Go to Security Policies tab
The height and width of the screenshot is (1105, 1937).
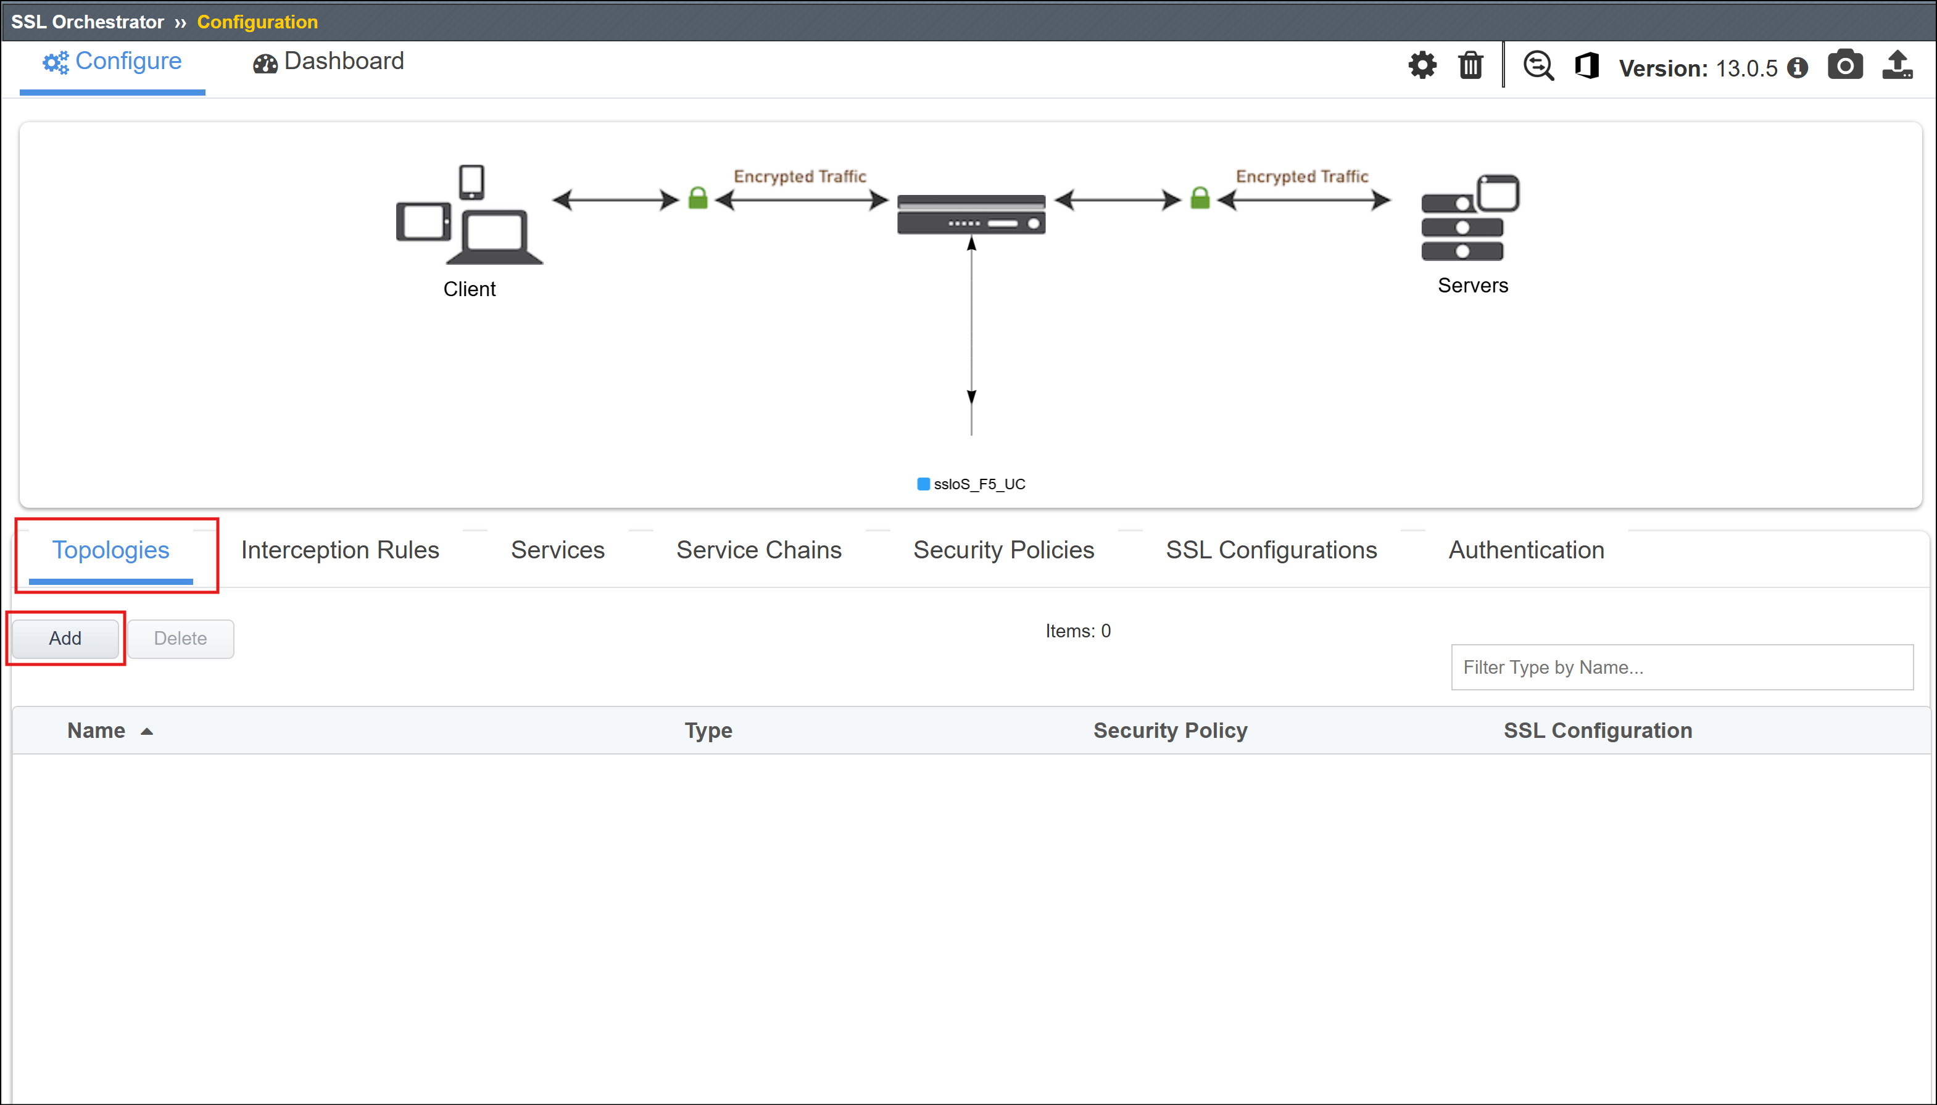[x=1003, y=550]
